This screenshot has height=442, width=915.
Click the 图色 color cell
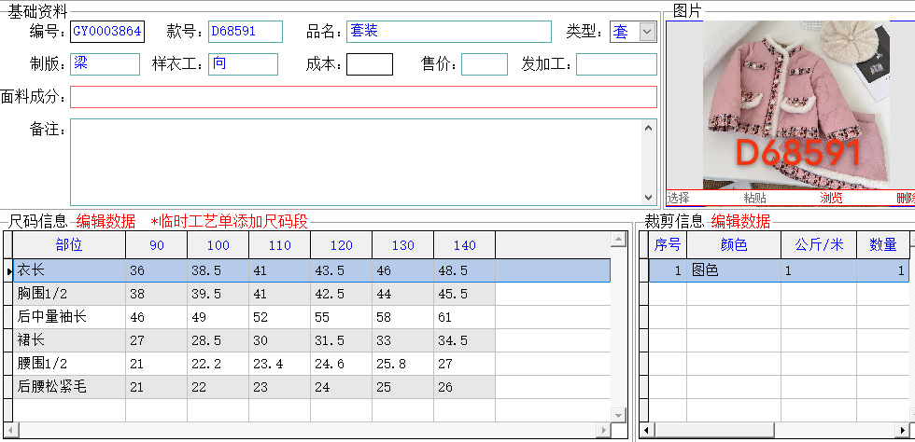click(734, 270)
